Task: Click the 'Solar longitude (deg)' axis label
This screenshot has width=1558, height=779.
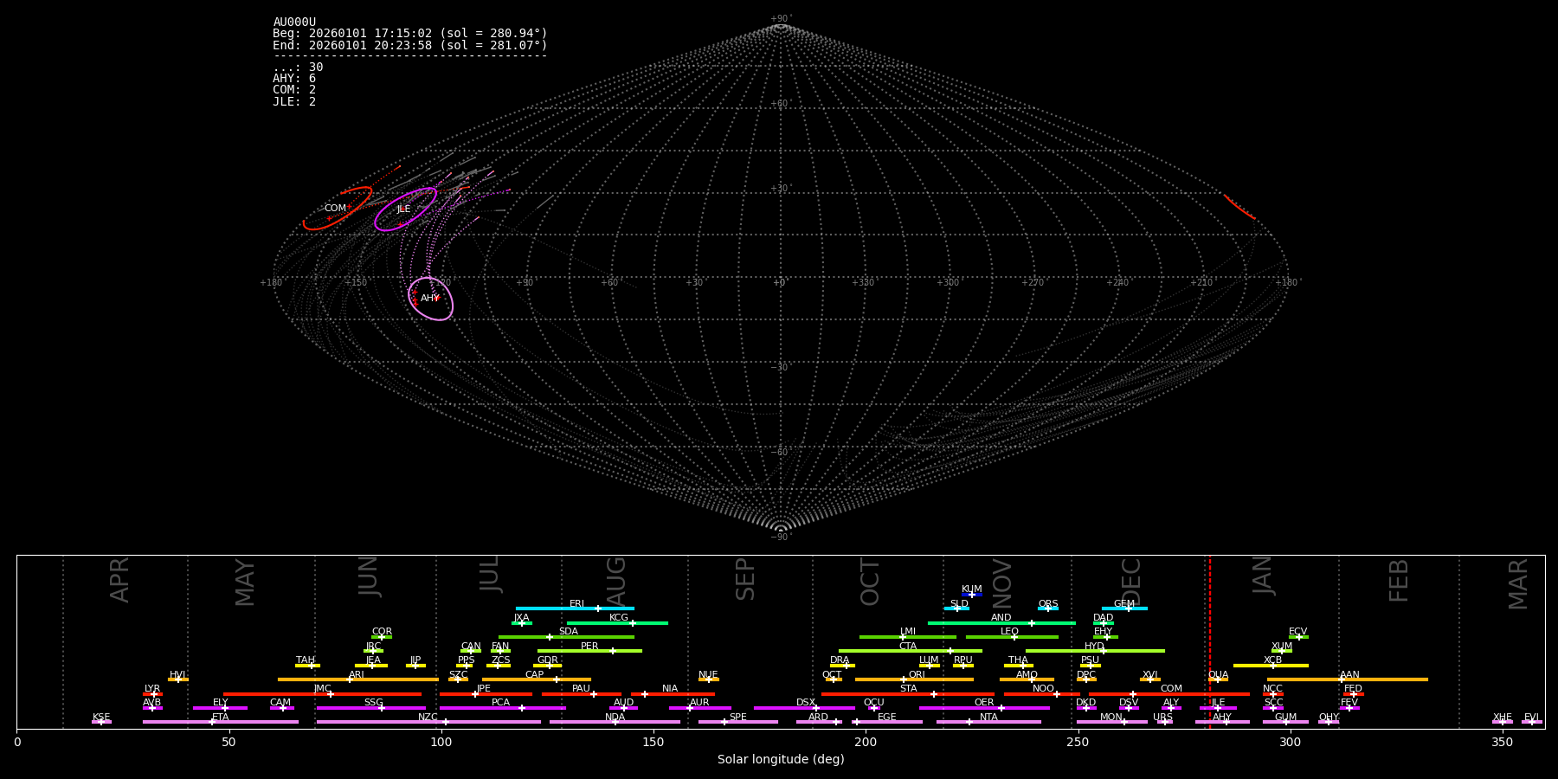Action: coord(781,759)
